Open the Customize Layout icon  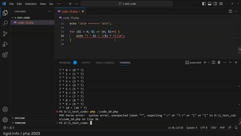(x=221, y=4)
